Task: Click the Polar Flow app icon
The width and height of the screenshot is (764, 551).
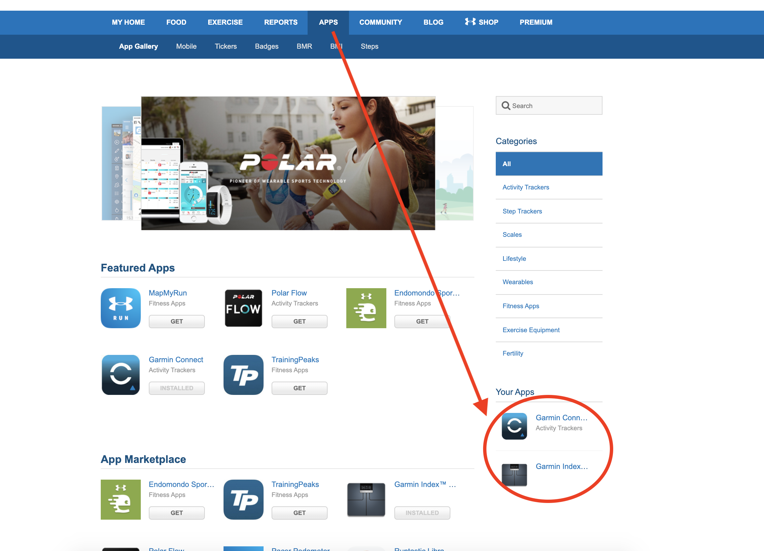Action: click(243, 307)
